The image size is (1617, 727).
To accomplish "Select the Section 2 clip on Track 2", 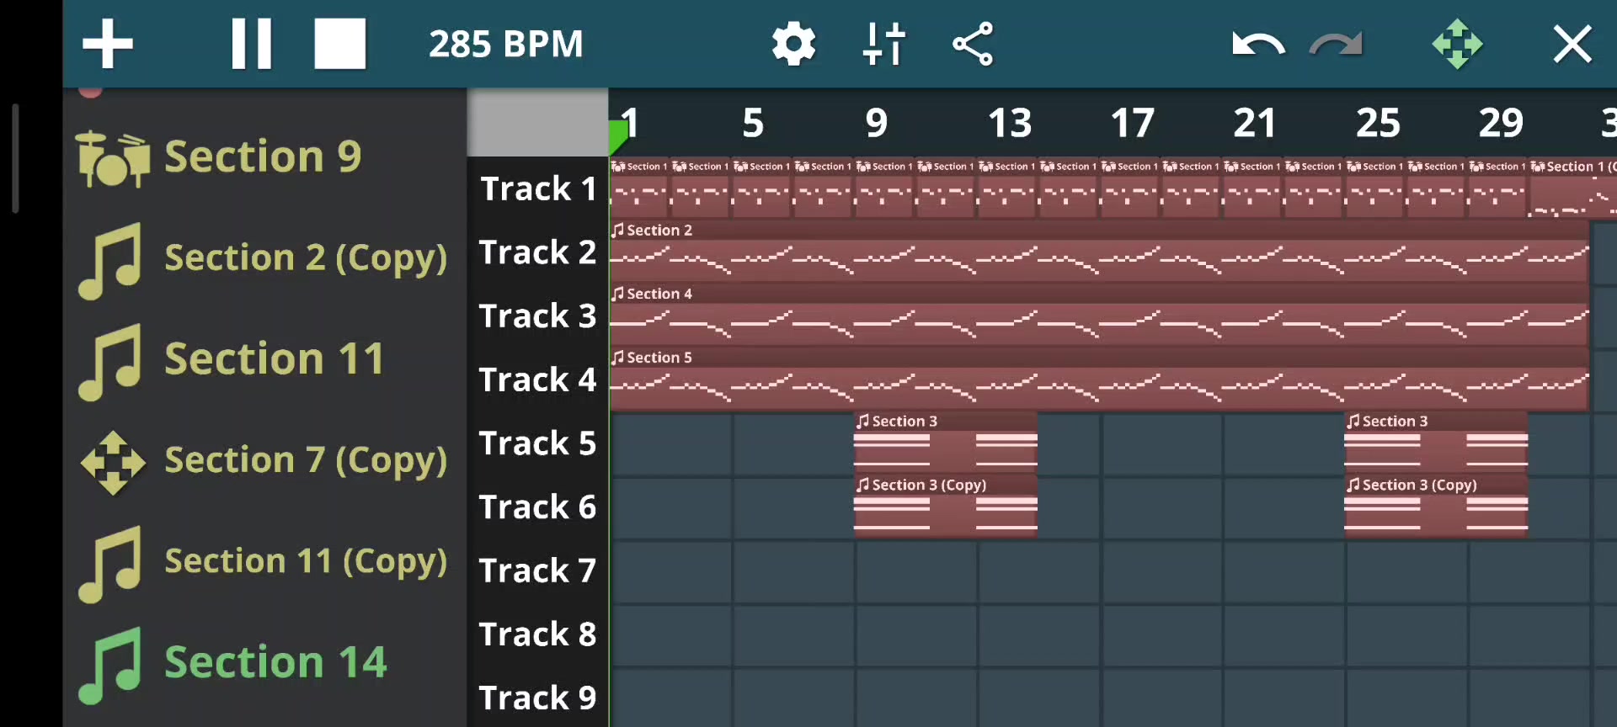I will click(x=1099, y=252).
